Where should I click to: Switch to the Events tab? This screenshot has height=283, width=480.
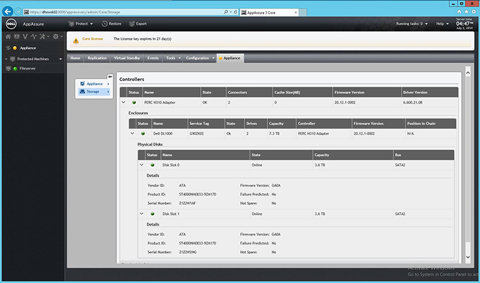coord(153,58)
